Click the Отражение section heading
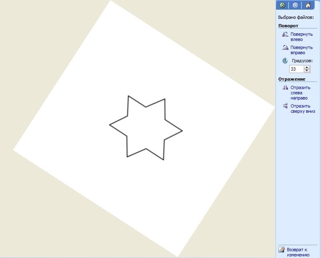The width and height of the screenshot is (321, 258). click(x=292, y=79)
